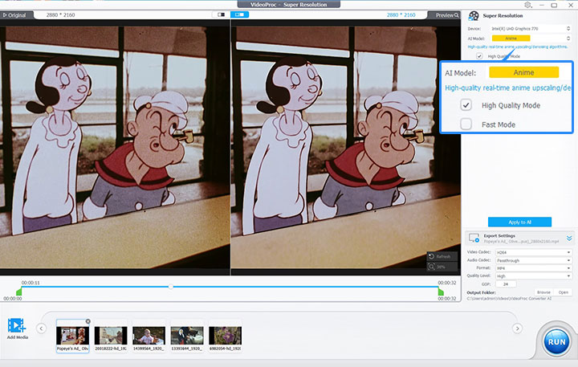Toggle the small High Quality Mode checkbox
Viewport: 578px width, 367px height.
click(479, 56)
